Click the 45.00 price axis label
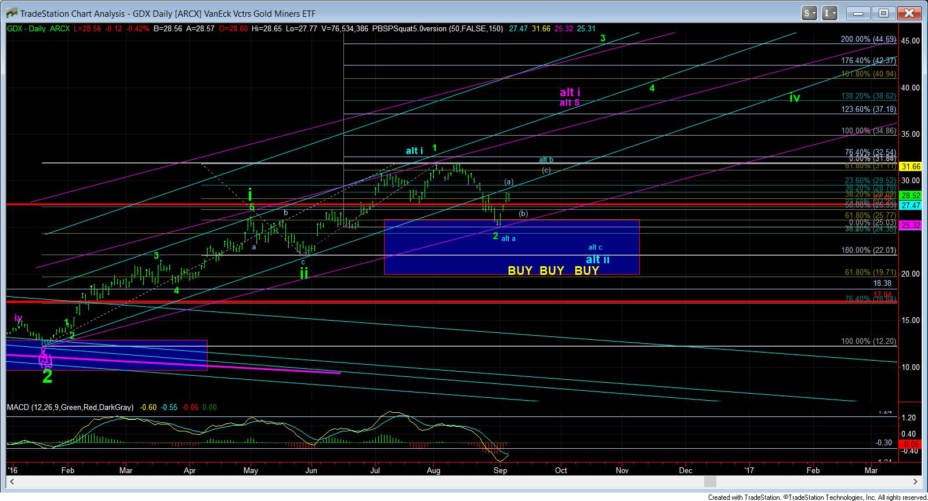This screenshot has width=928, height=501. coord(911,41)
